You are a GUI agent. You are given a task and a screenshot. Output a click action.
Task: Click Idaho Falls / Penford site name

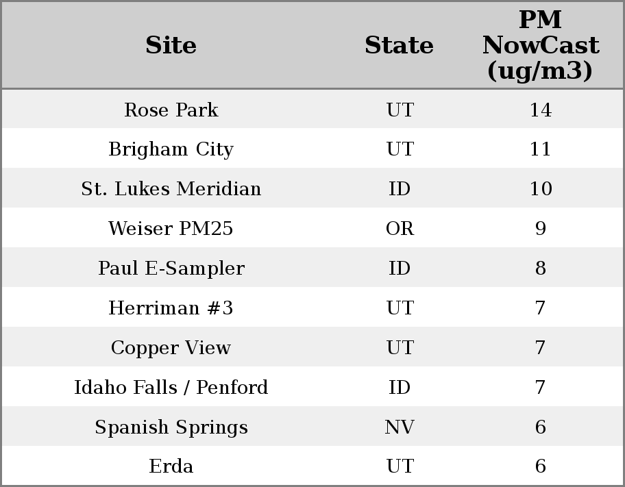tap(171, 388)
